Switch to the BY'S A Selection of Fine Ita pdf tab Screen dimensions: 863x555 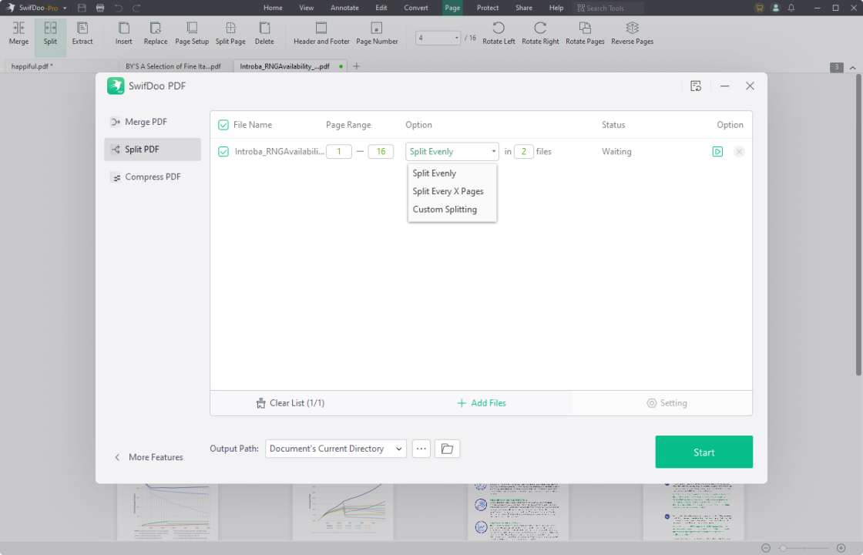(176, 66)
